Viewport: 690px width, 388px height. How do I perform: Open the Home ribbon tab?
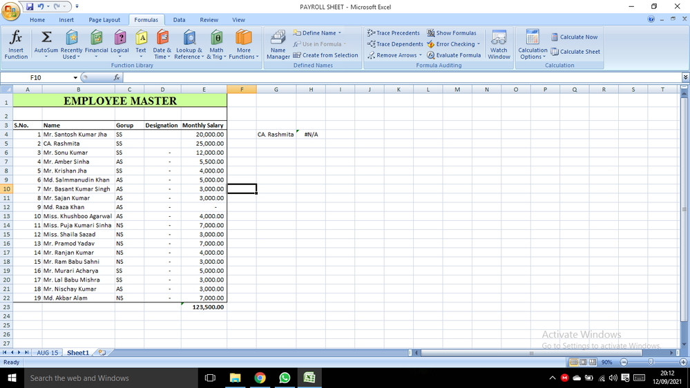click(x=37, y=20)
